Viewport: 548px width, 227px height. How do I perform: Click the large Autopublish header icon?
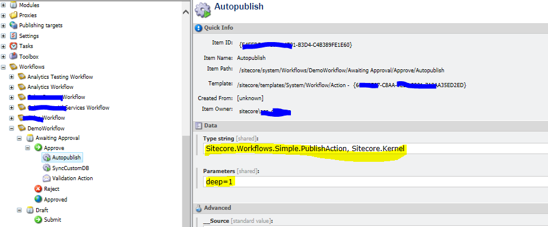pyautogui.click(x=203, y=9)
